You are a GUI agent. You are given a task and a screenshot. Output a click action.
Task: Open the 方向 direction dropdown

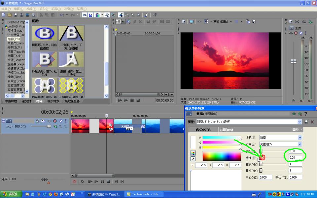299,144
